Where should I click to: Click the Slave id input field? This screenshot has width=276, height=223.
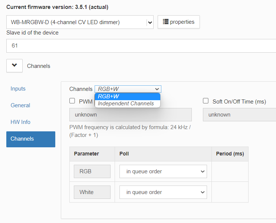click(x=141, y=46)
